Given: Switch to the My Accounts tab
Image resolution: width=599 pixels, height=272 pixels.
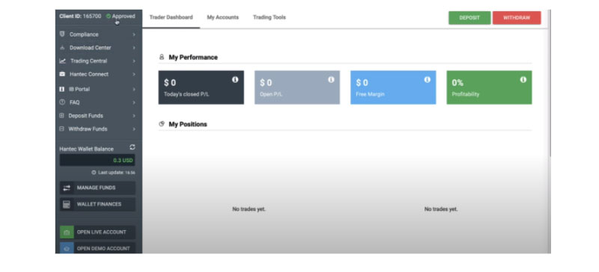Looking at the screenshot, I should (x=222, y=17).
